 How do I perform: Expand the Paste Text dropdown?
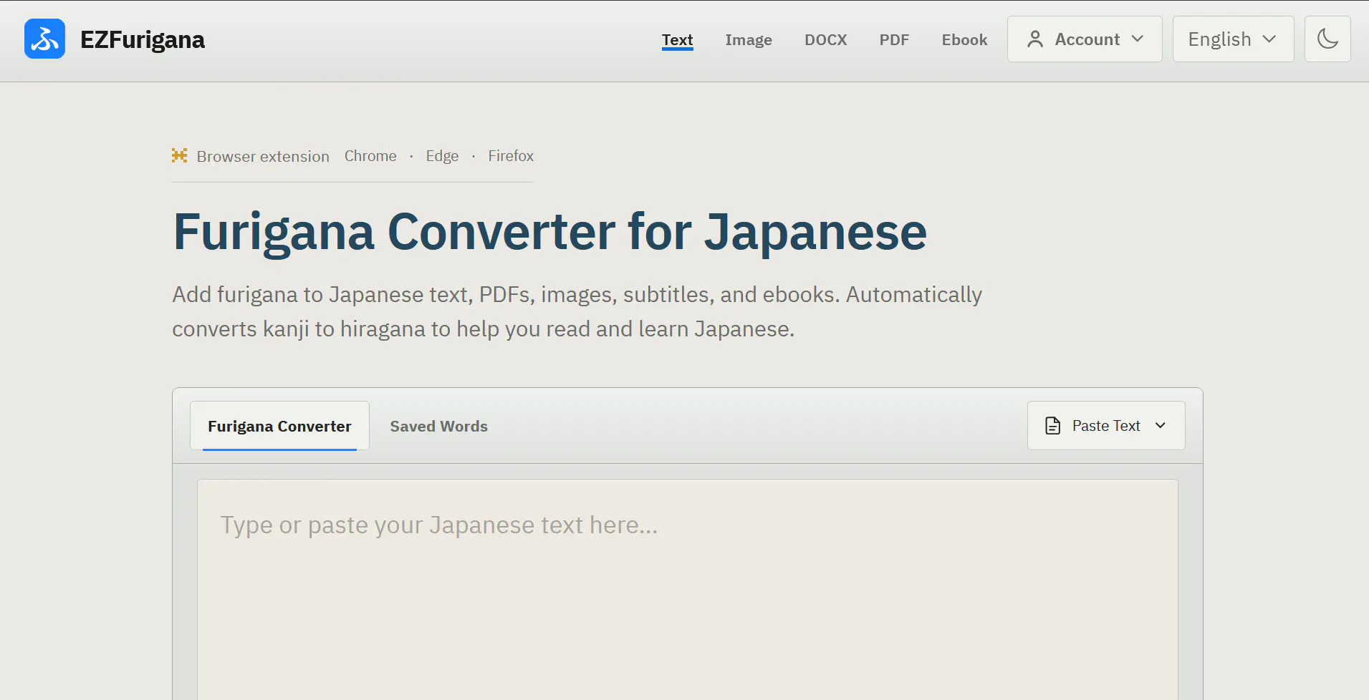[x=1106, y=426]
